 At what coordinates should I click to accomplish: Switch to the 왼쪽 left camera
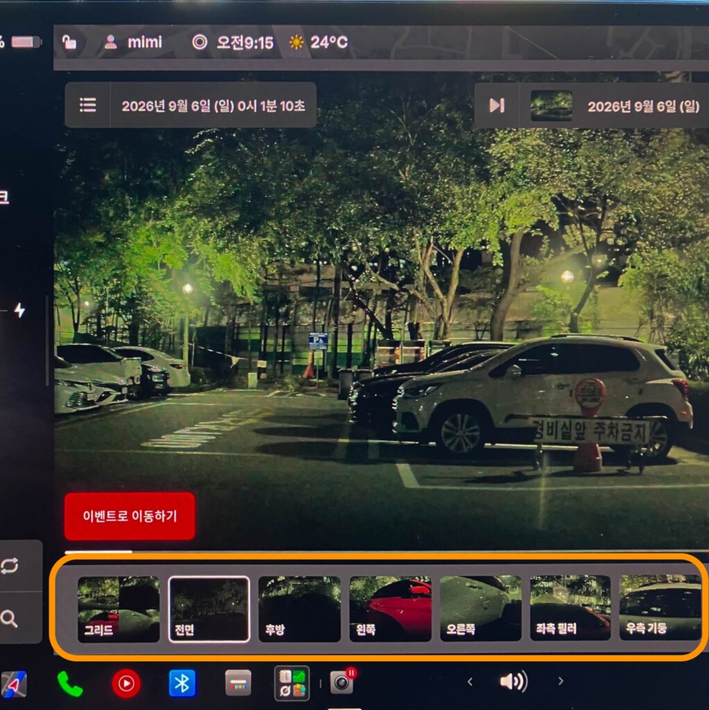point(390,609)
